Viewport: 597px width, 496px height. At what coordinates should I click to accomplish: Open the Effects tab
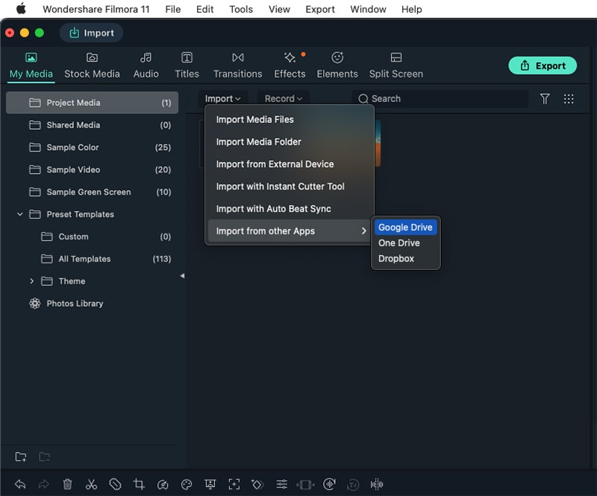[290, 66]
